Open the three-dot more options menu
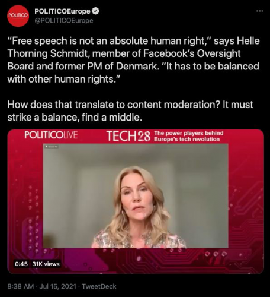This screenshot has width=270, height=297. click(260, 11)
